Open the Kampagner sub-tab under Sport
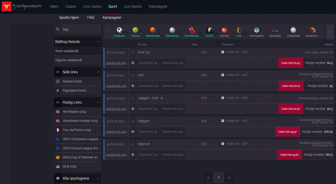Image resolution: width=336 pixels, height=184 pixels. pos(112,18)
